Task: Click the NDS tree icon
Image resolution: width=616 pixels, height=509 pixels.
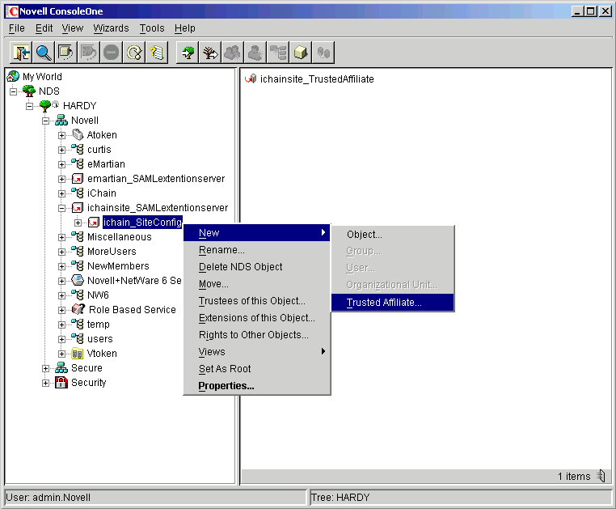Action: pos(29,91)
